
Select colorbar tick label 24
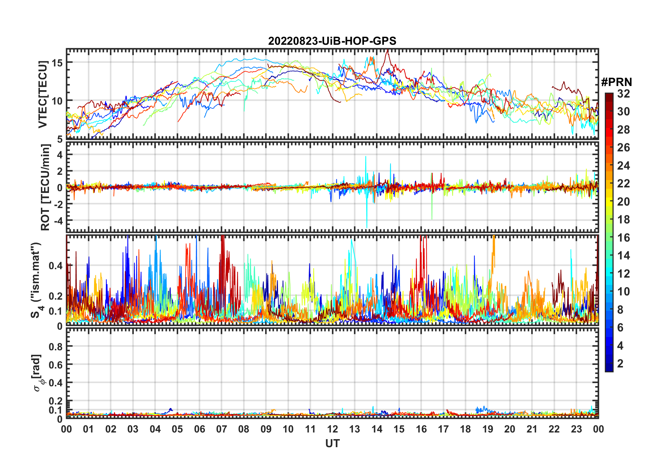[x=623, y=166]
